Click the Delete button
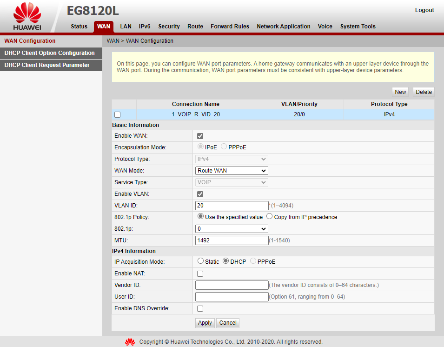Image resolution: width=444 pixels, height=347 pixels. (x=424, y=92)
